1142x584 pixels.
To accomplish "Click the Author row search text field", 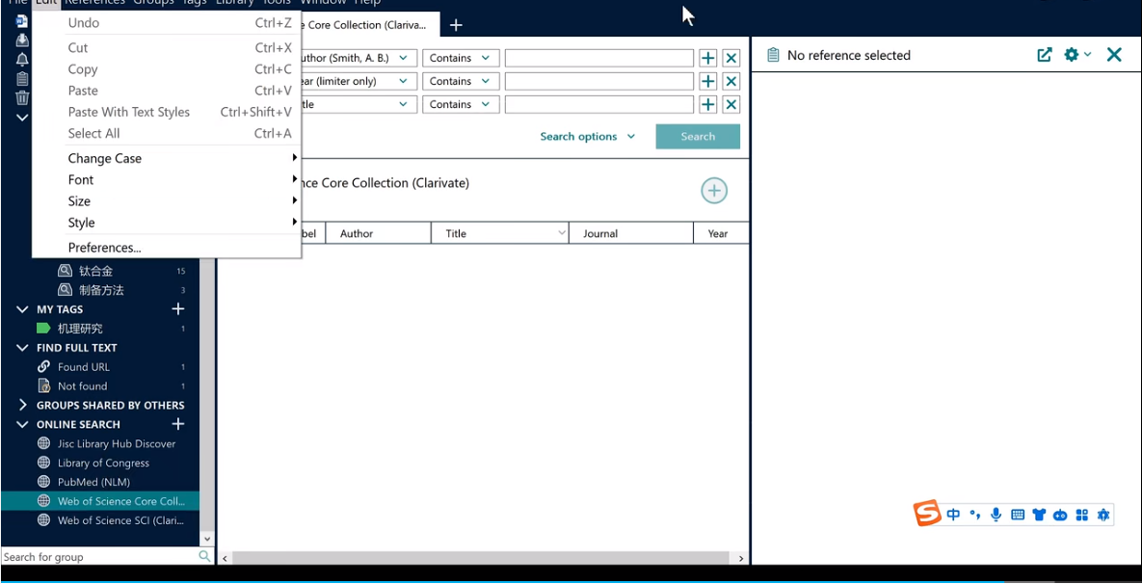I will pos(599,58).
